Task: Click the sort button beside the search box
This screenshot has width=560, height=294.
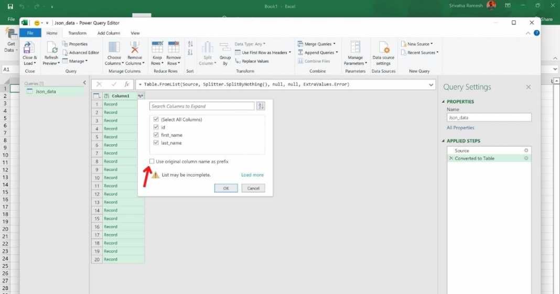Action: click(261, 106)
